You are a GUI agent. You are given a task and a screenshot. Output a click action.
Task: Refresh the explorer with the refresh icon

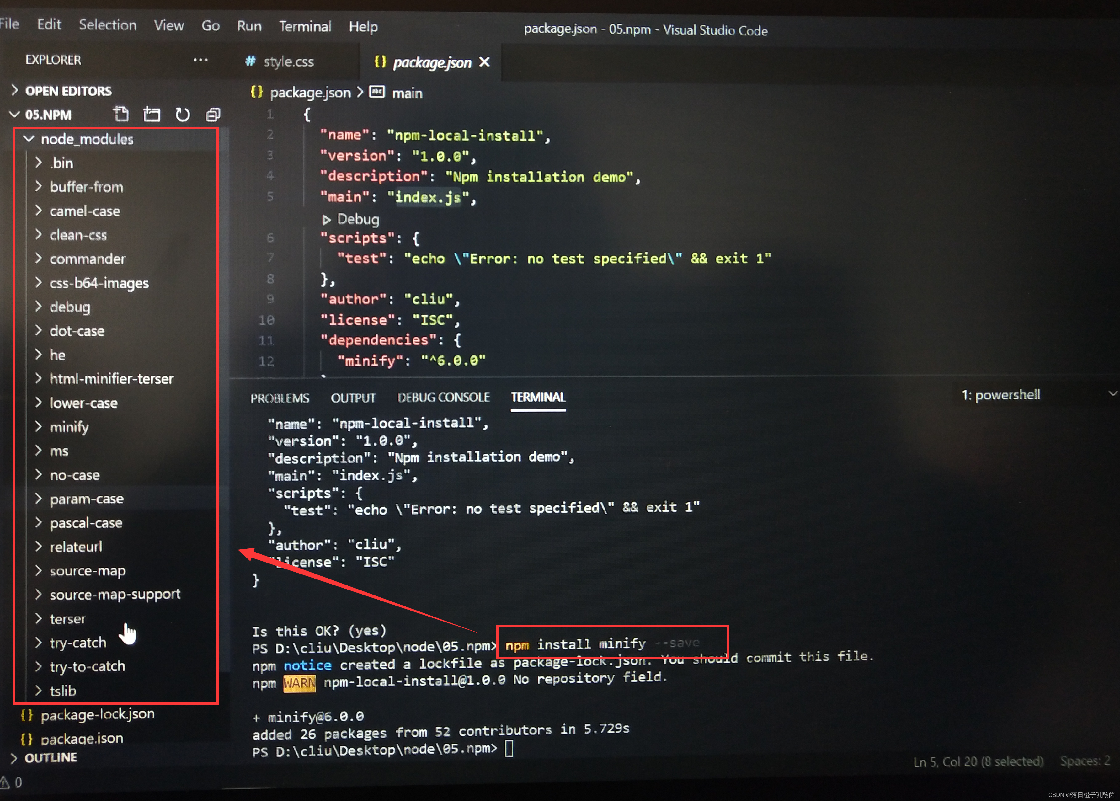183,115
